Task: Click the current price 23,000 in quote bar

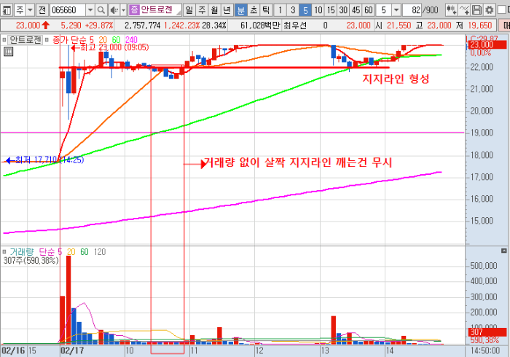Action: [x=28, y=25]
